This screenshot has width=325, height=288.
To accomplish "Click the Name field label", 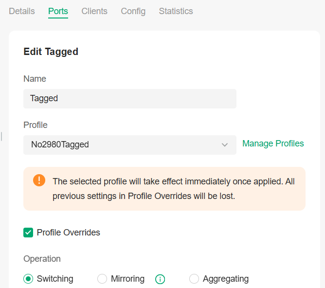I will [35, 79].
